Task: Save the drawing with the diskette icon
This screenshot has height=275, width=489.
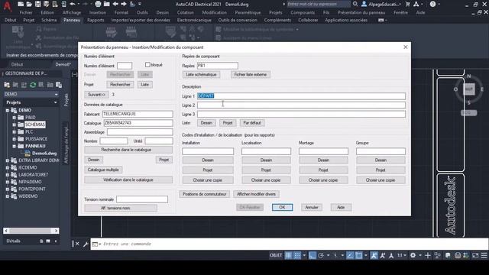Action: (x=37, y=4)
